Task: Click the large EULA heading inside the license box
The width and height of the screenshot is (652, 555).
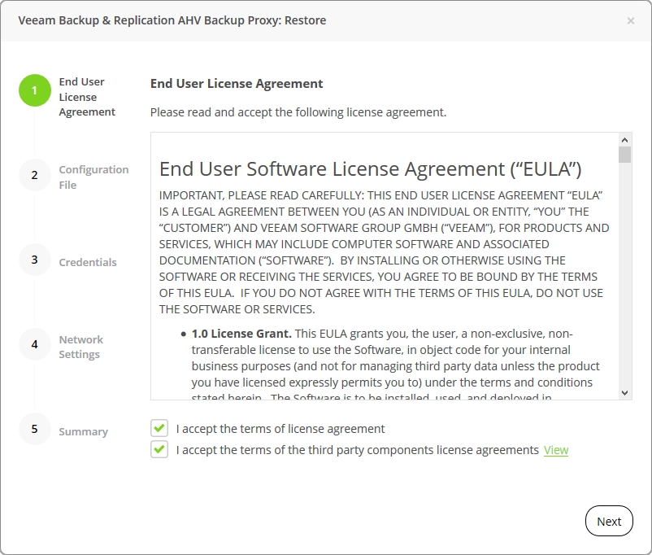Action: pyautogui.click(x=370, y=169)
